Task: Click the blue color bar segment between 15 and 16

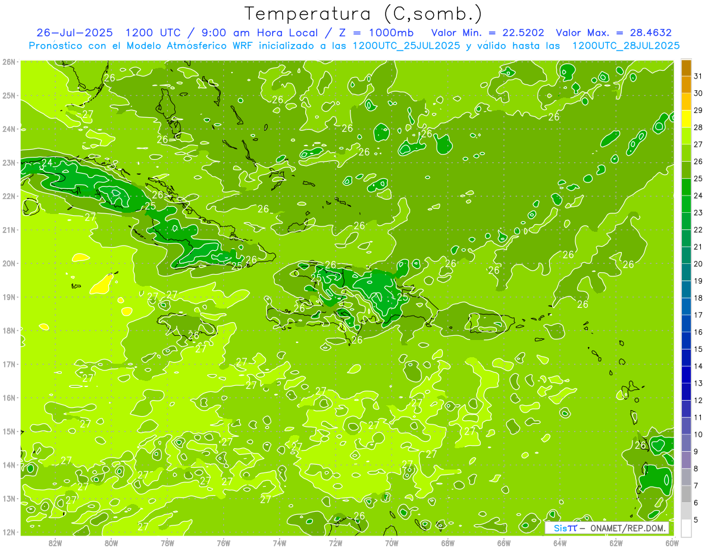Action: click(686, 340)
